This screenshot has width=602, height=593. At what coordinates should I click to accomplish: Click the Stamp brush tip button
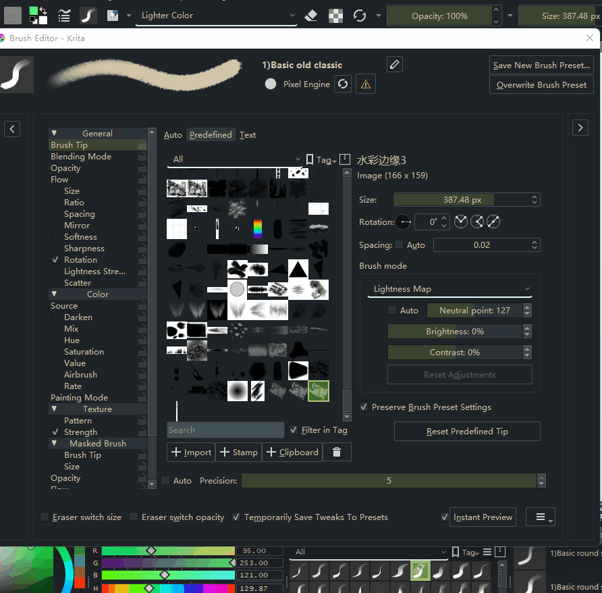(239, 452)
